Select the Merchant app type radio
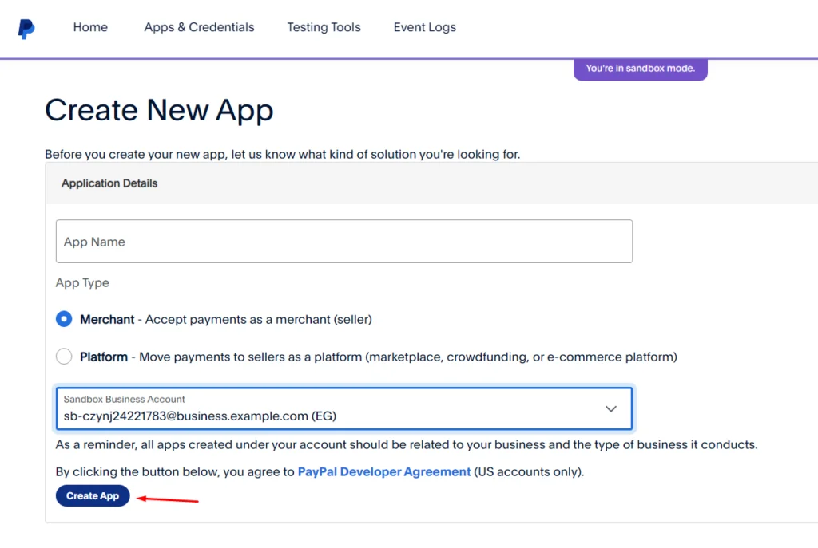 (64, 319)
